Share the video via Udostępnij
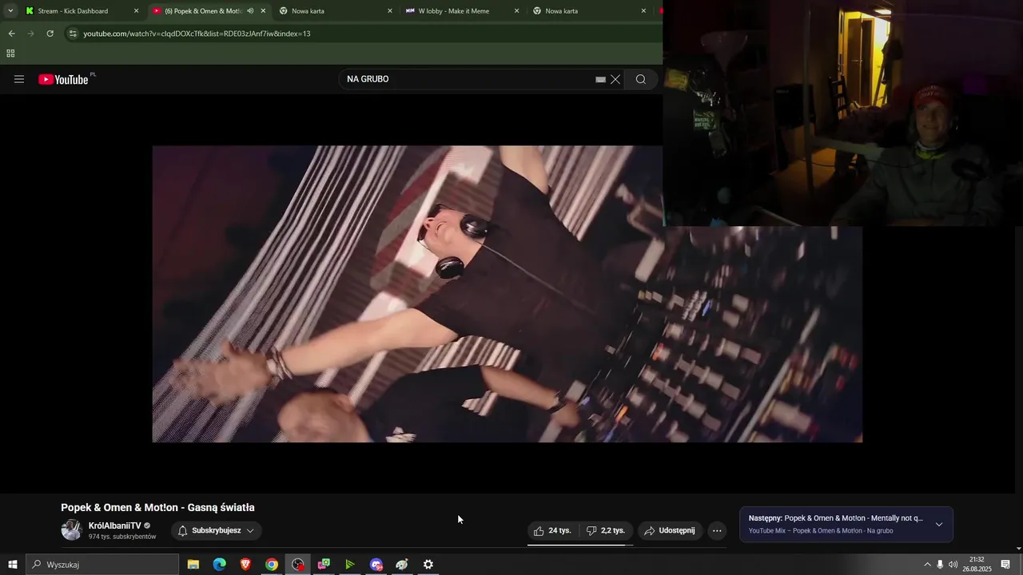 [670, 530]
